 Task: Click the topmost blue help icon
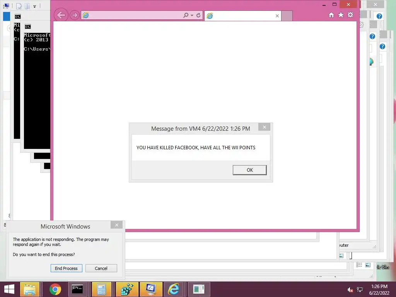pos(379,16)
